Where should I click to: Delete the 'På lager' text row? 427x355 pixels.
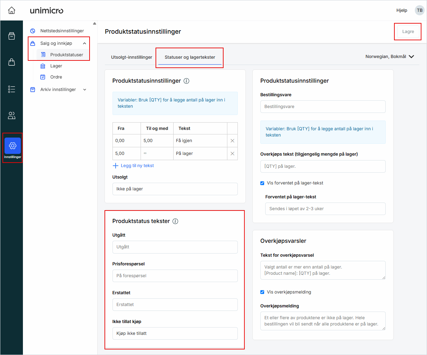click(232, 154)
